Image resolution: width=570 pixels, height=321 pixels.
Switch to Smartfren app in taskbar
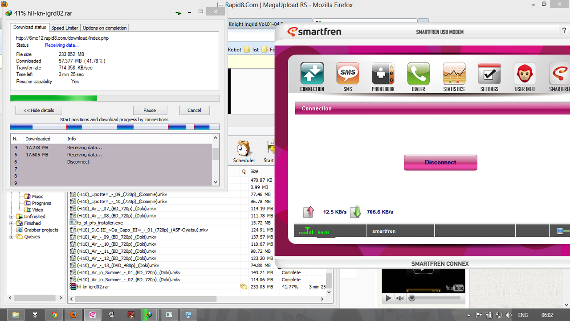pyautogui.click(x=93, y=315)
